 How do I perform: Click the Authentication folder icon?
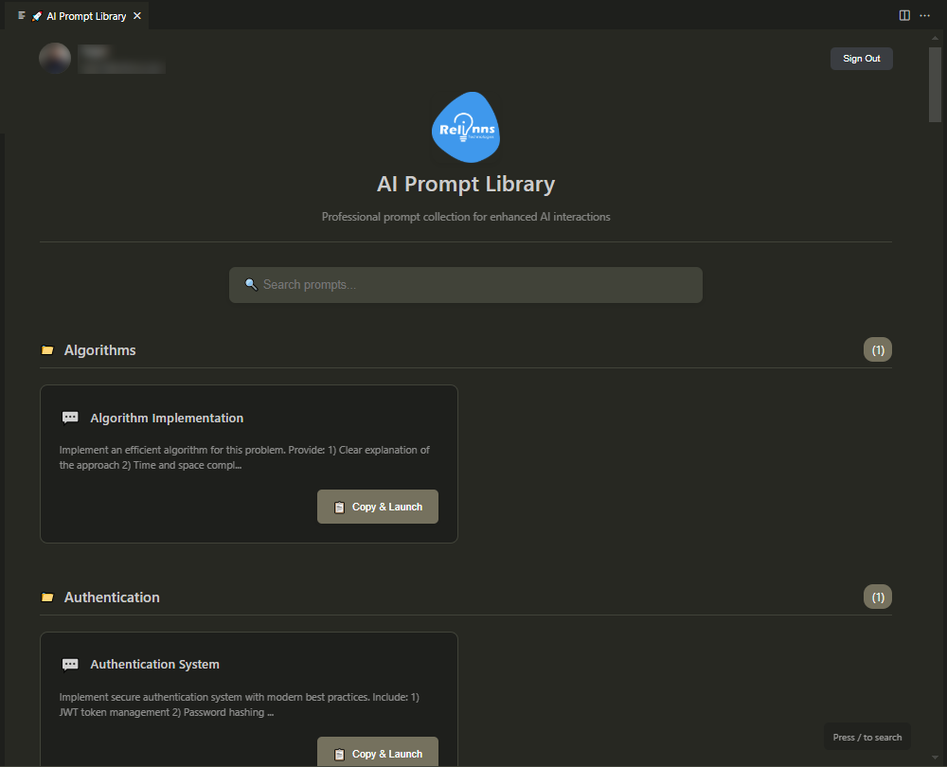[x=47, y=598]
